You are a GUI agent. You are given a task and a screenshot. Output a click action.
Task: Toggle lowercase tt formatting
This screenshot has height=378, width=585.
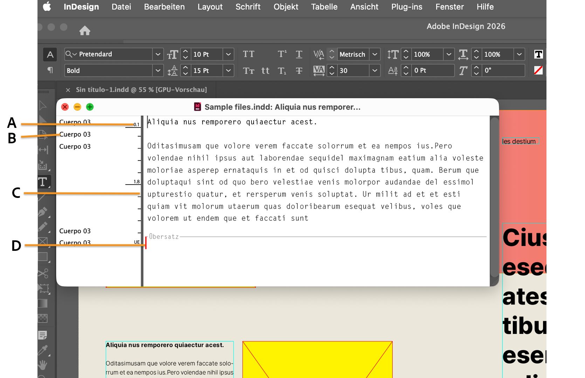point(265,71)
